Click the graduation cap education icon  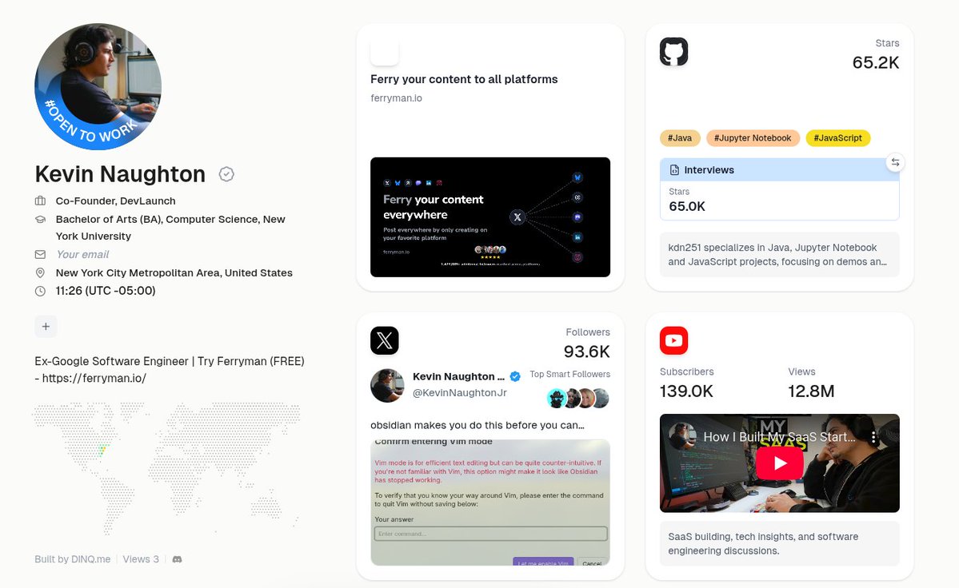(x=40, y=219)
